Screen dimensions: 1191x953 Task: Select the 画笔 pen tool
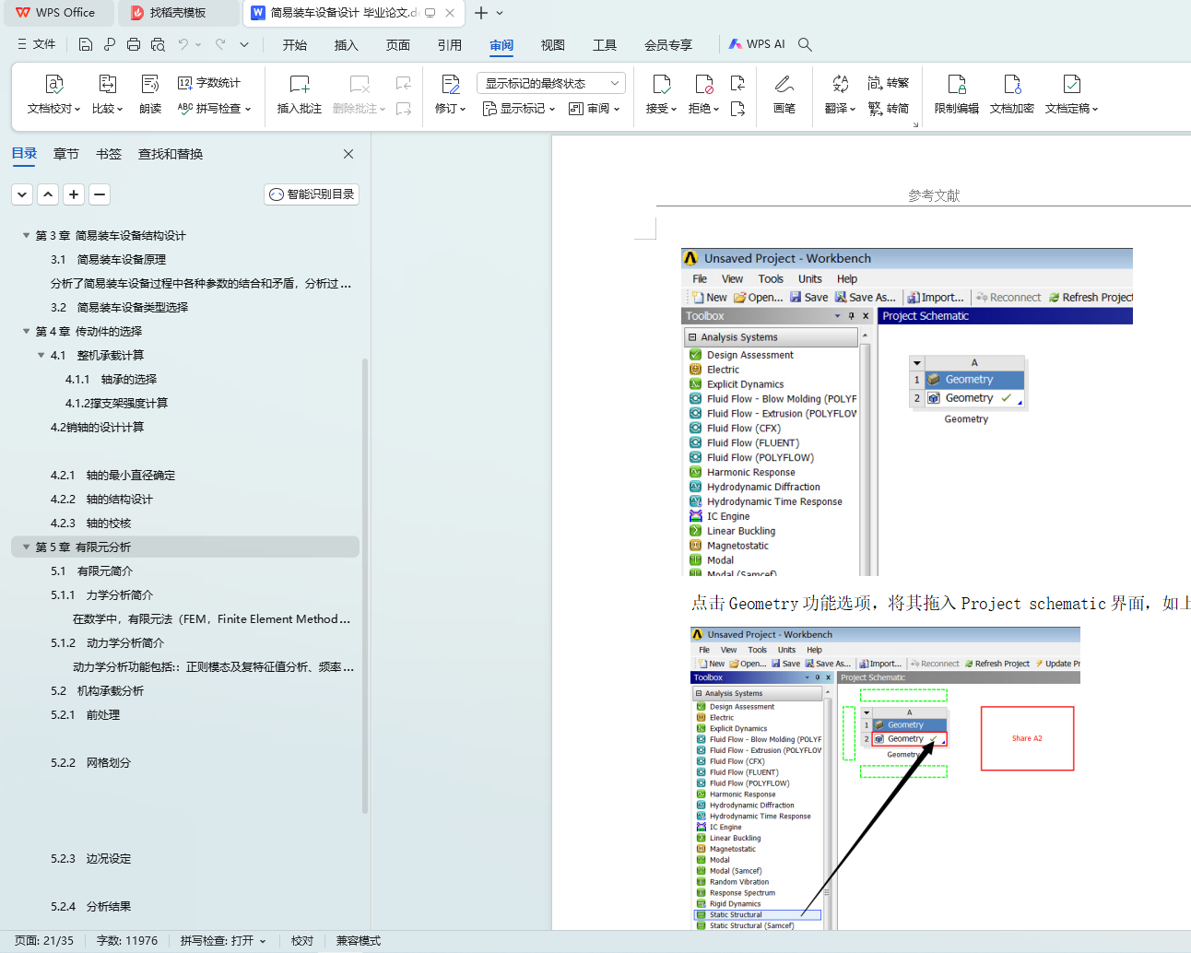click(x=784, y=95)
